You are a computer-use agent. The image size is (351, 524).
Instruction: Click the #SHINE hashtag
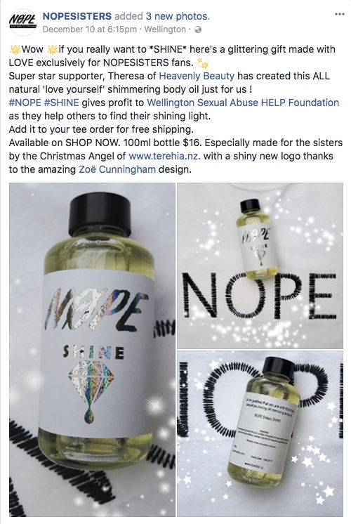point(62,103)
